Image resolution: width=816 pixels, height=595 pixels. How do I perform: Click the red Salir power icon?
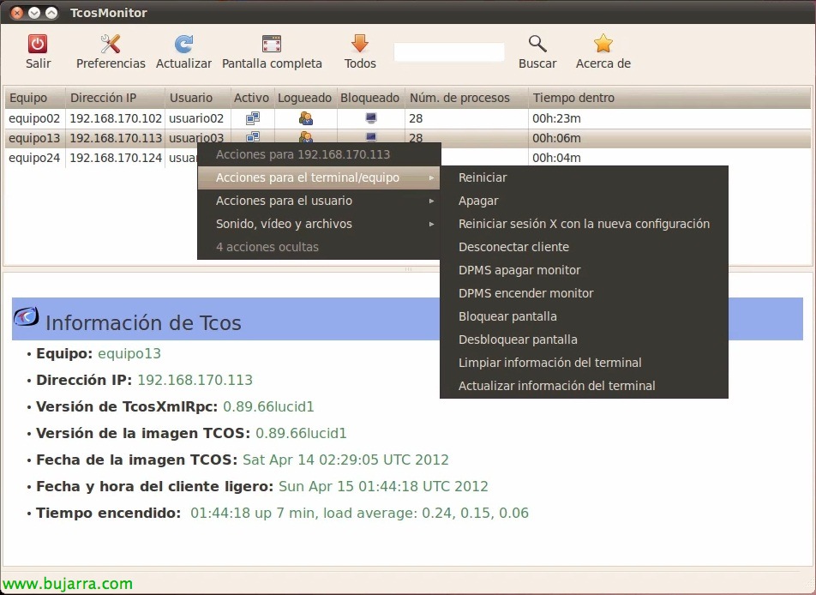[x=38, y=44]
